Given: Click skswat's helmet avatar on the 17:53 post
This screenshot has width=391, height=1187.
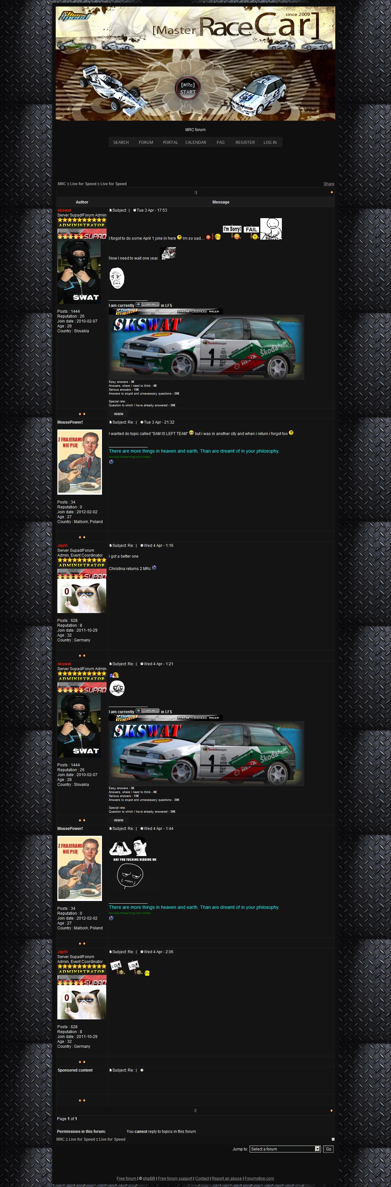Looking at the screenshot, I should (x=79, y=271).
